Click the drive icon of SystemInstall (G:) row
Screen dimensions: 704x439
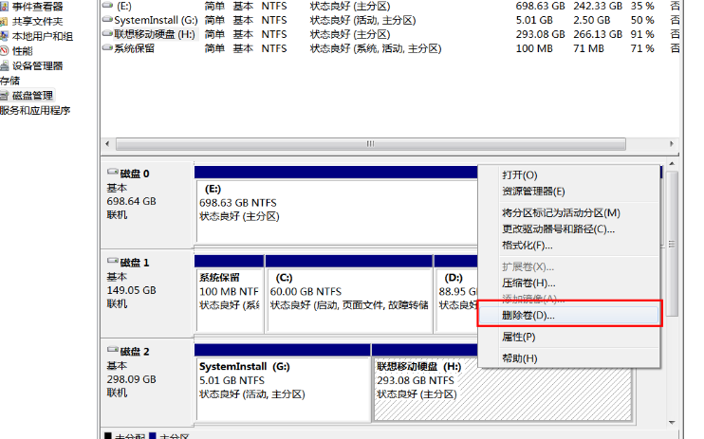click(x=107, y=19)
